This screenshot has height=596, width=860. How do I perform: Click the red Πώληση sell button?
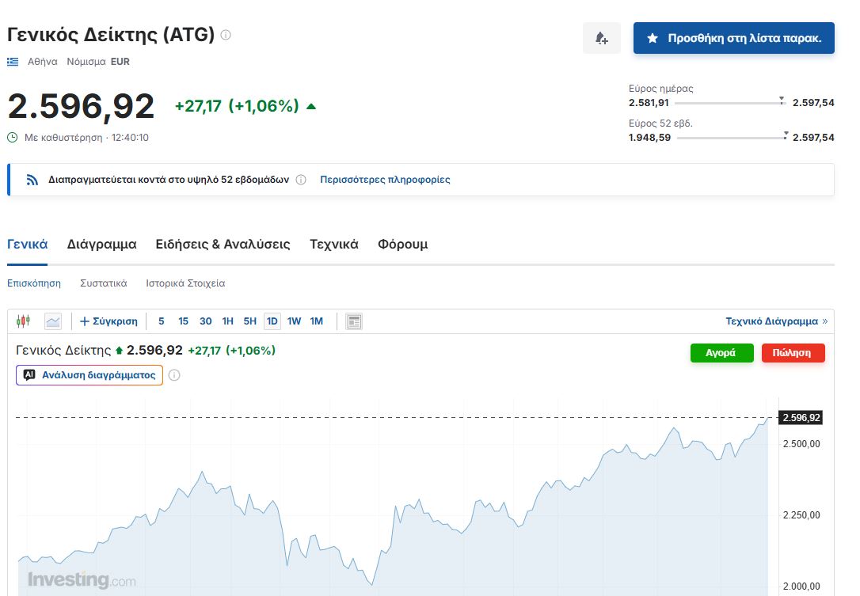pos(793,352)
